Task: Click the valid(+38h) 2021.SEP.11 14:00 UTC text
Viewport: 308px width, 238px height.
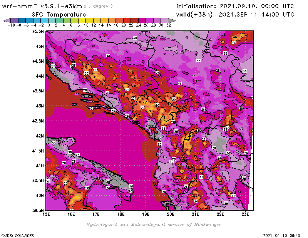Action: click(x=235, y=15)
